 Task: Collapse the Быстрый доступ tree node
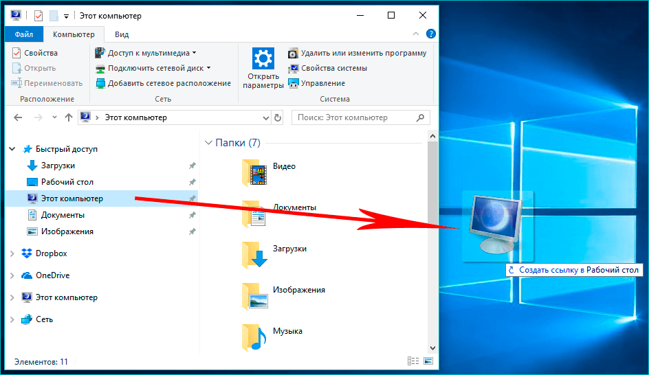pyautogui.click(x=12, y=149)
